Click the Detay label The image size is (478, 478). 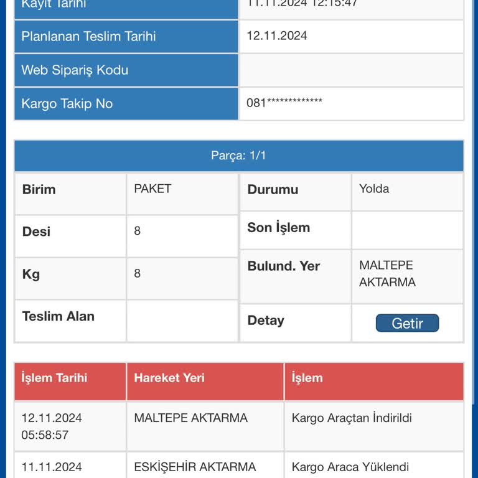(266, 321)
